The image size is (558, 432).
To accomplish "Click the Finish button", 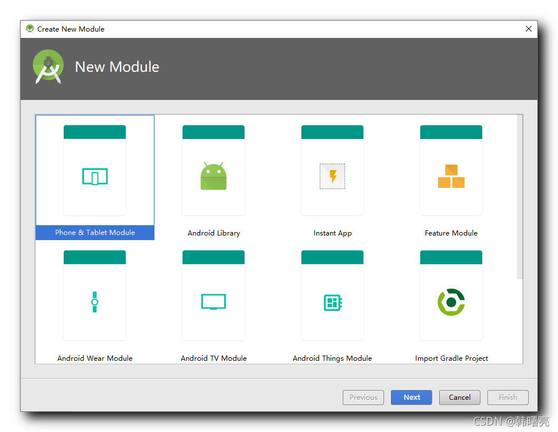I will 507,397.
